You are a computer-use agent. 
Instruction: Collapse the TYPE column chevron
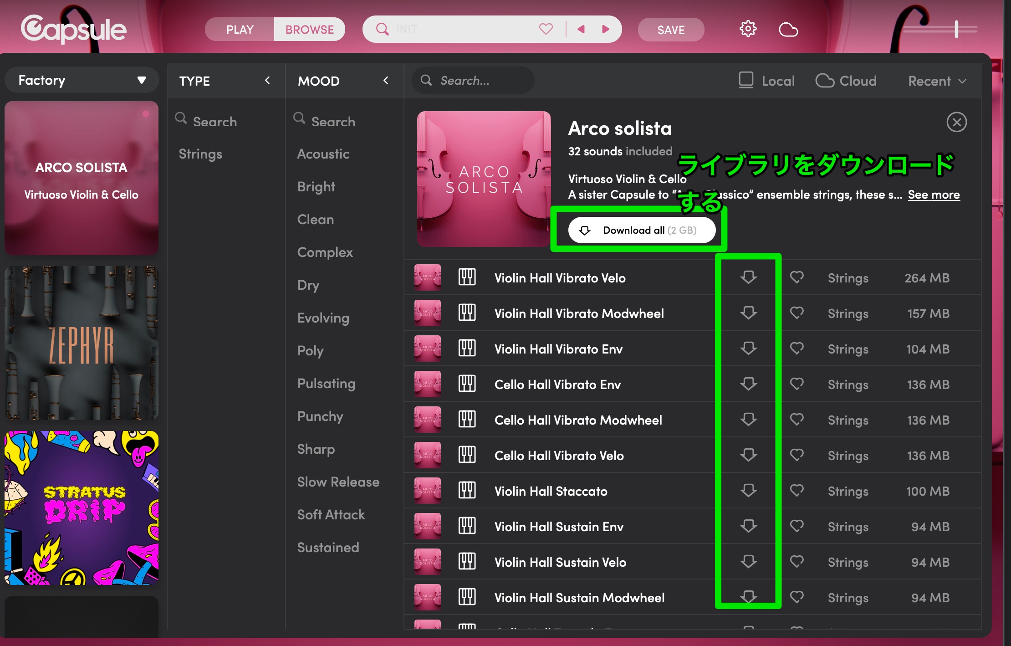click(268, 81)
